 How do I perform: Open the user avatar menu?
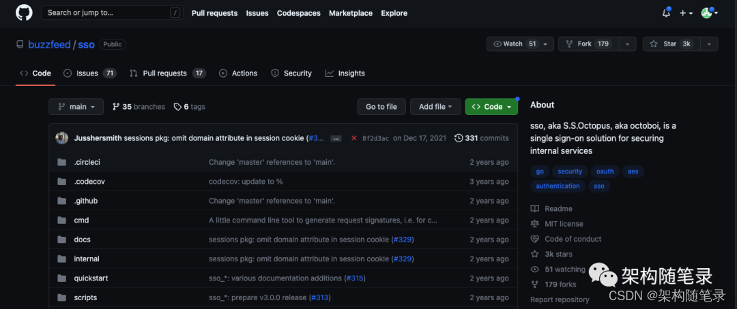tap(709, 13)
